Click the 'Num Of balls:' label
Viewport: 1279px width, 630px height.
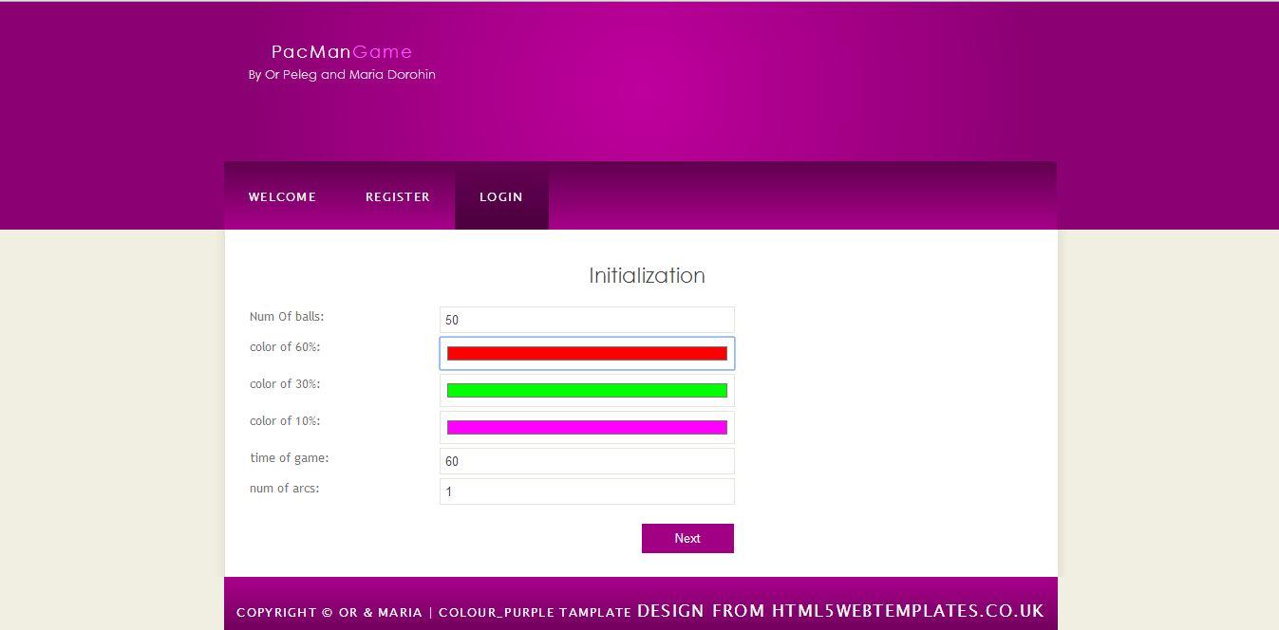point(287,317)
